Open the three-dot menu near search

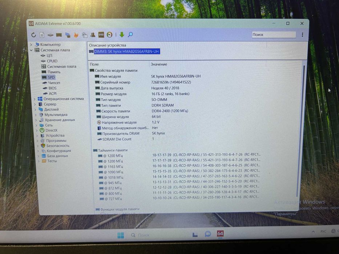point(302,34)
